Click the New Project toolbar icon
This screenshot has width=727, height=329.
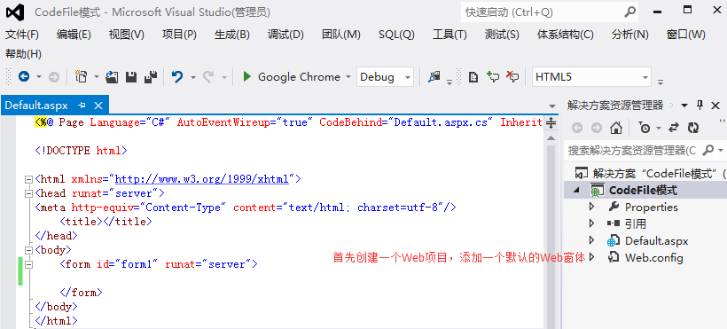pyautogui.click(x=82, y=76)
